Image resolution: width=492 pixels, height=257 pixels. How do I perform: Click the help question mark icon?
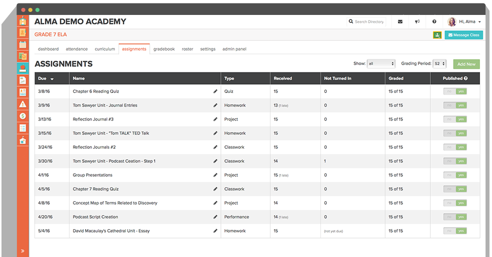(x=434, y=22)
